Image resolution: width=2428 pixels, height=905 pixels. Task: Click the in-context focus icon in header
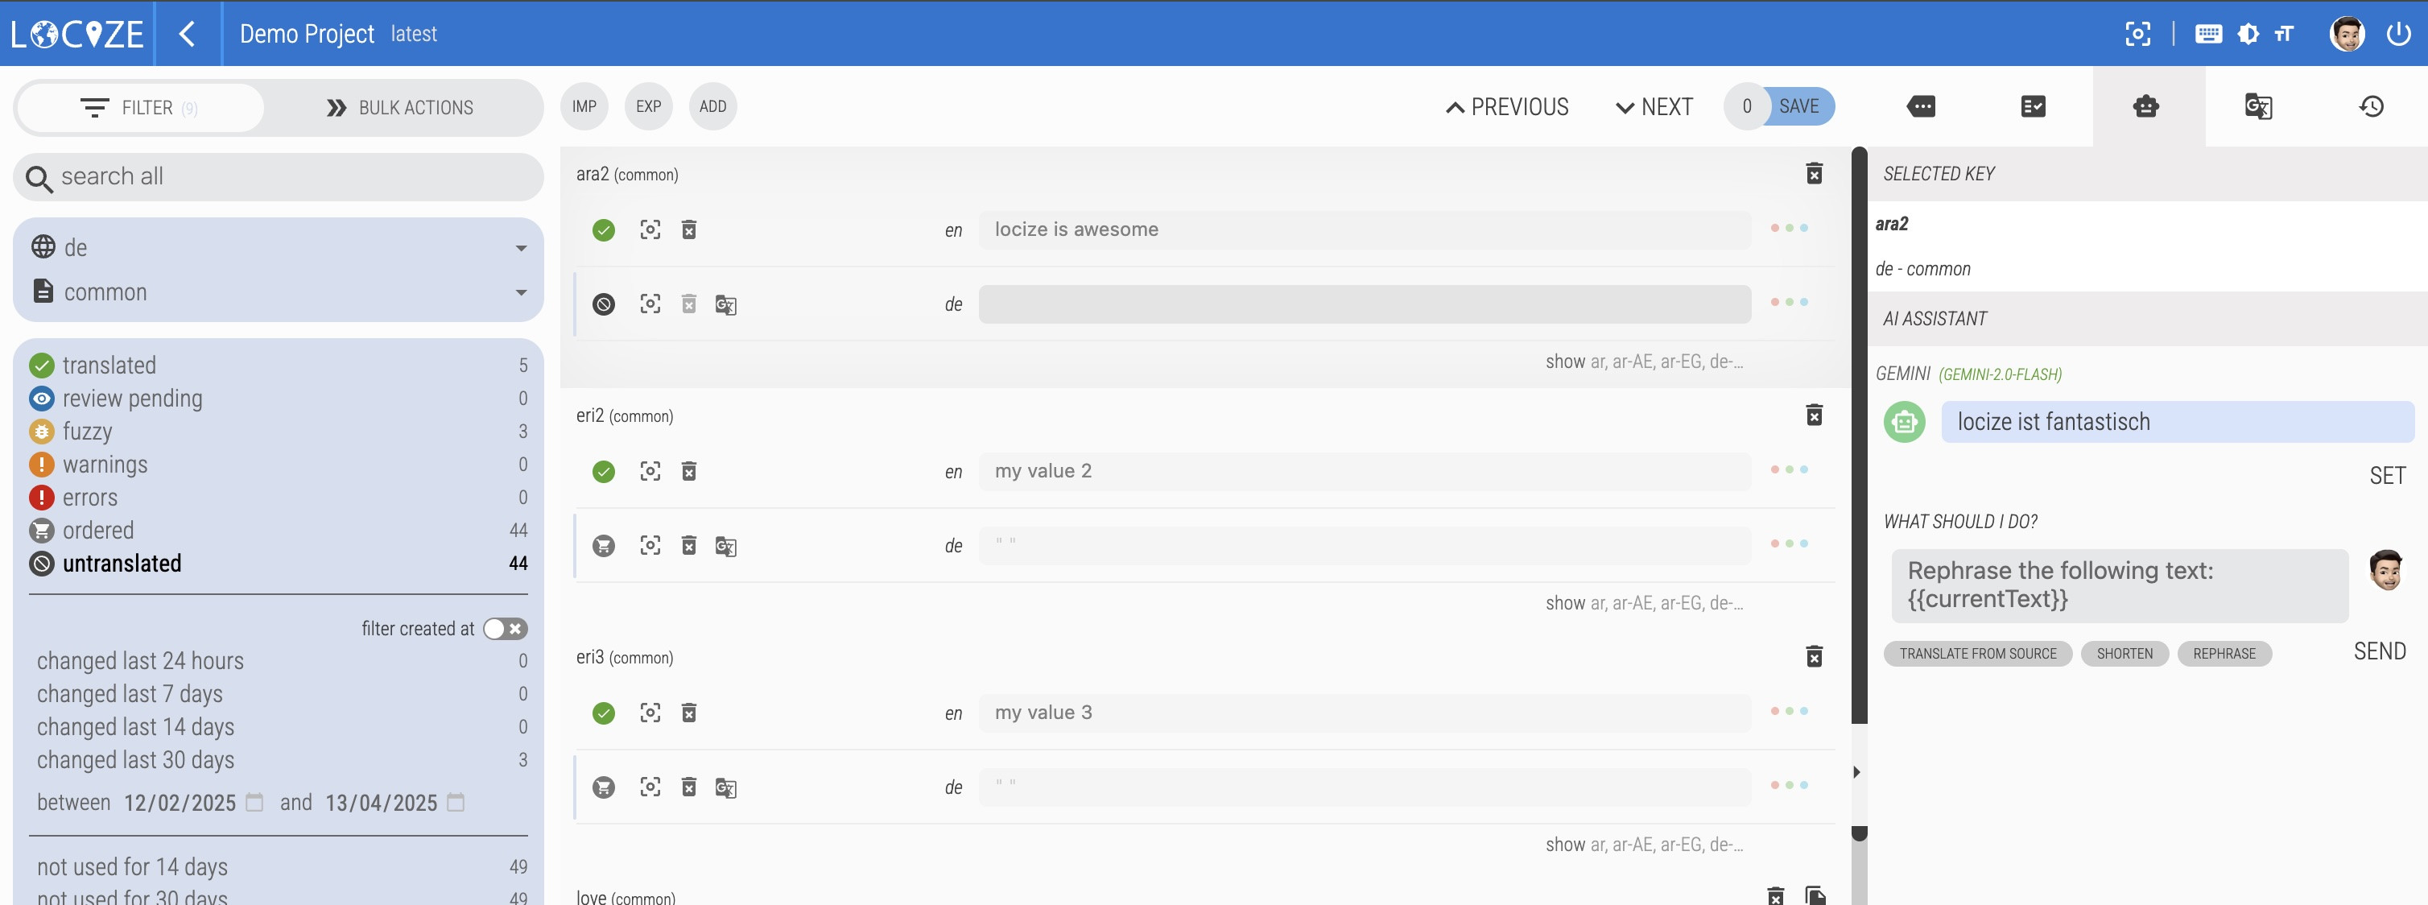[x=2137, y=34]
